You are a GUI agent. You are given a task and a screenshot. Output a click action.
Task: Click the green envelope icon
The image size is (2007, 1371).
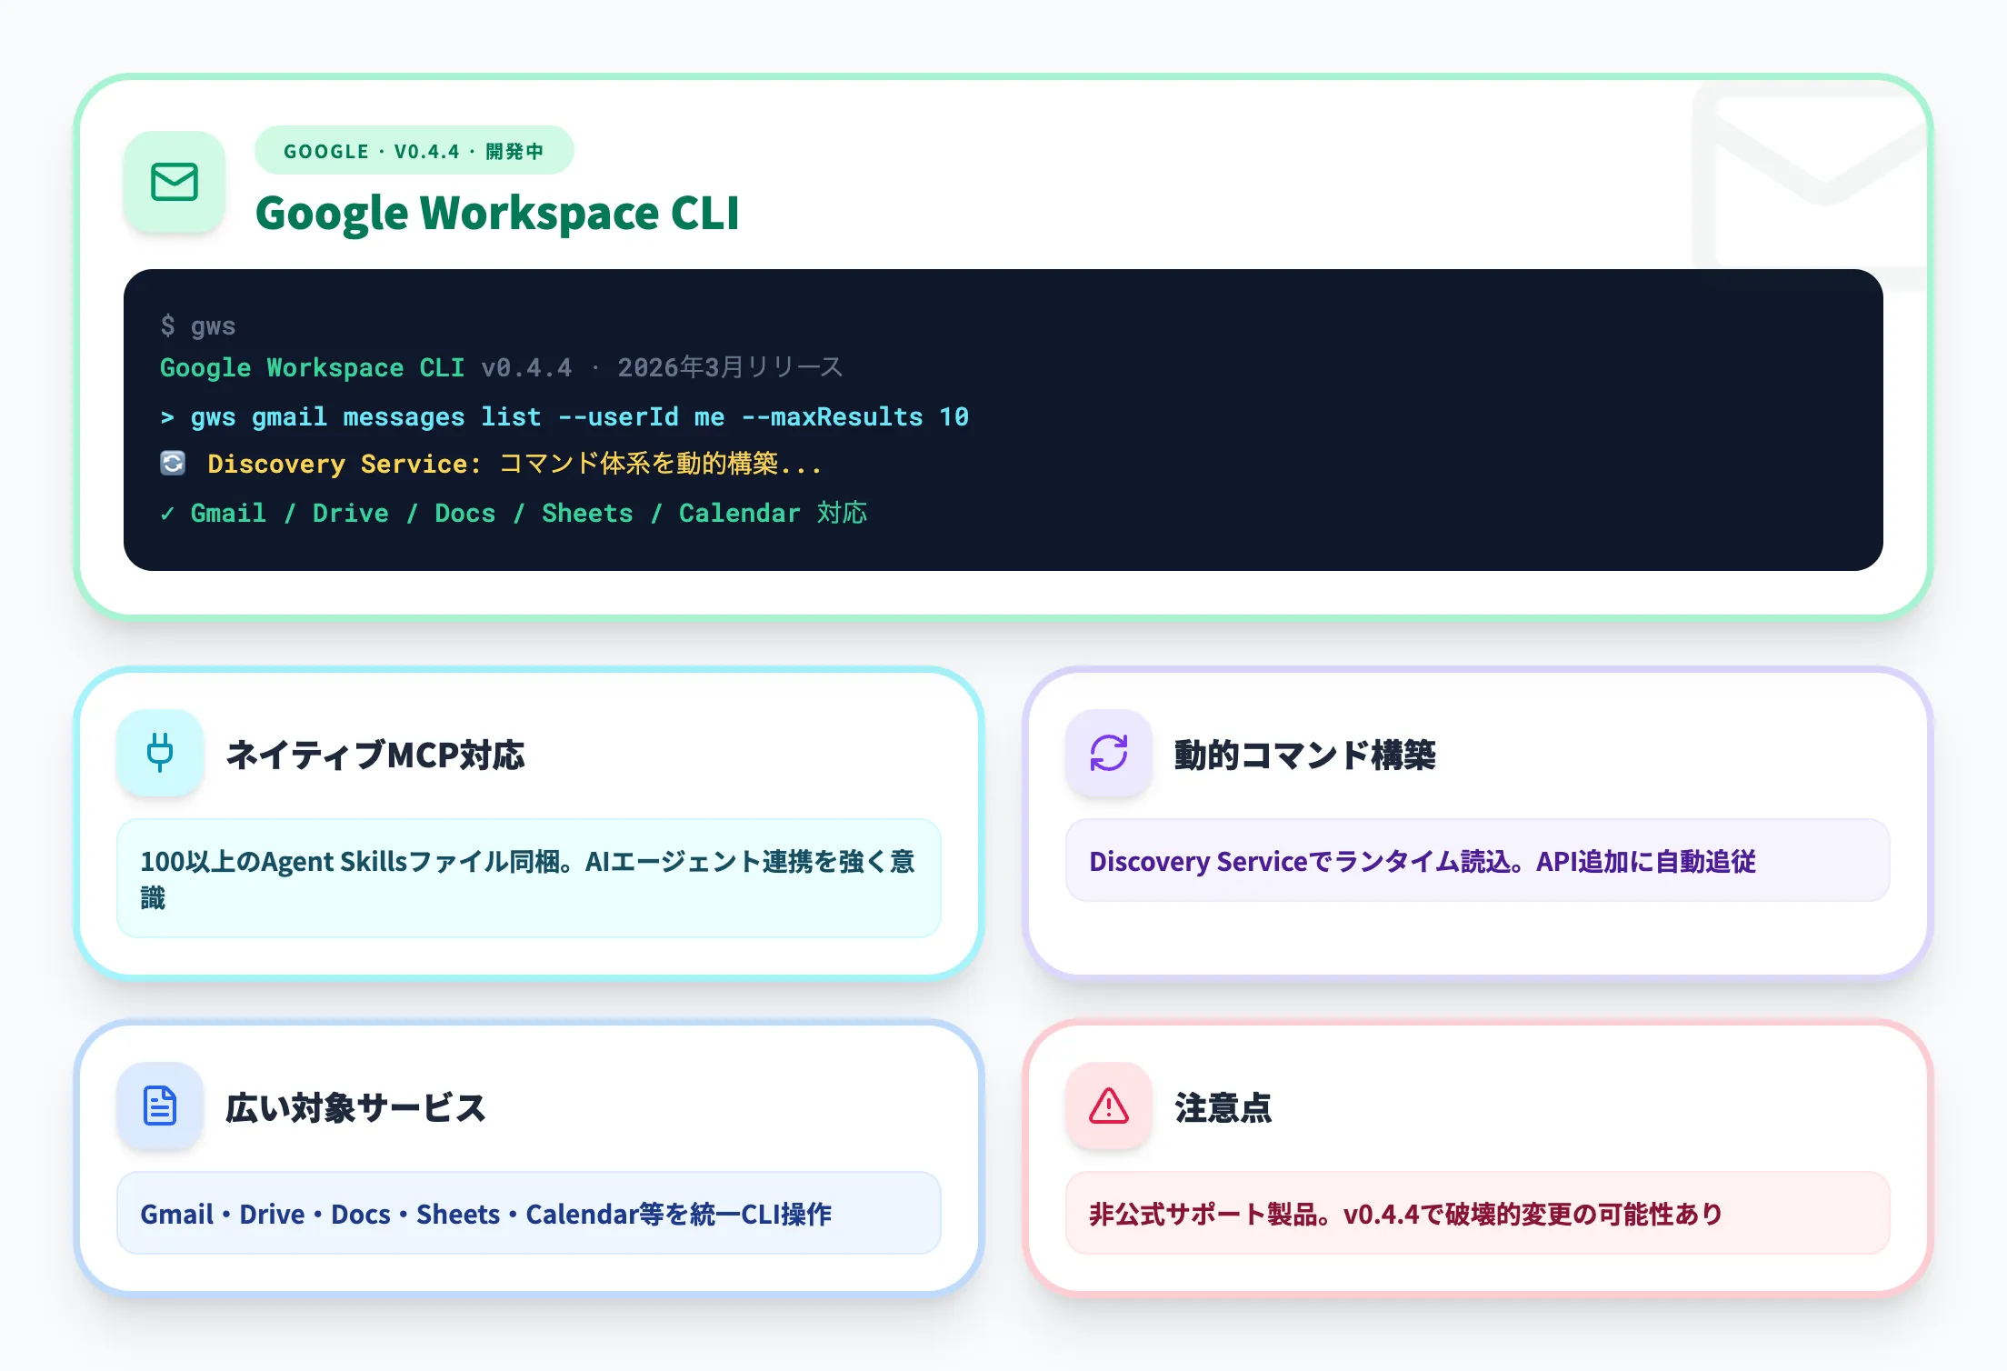[x=175, y=183]
